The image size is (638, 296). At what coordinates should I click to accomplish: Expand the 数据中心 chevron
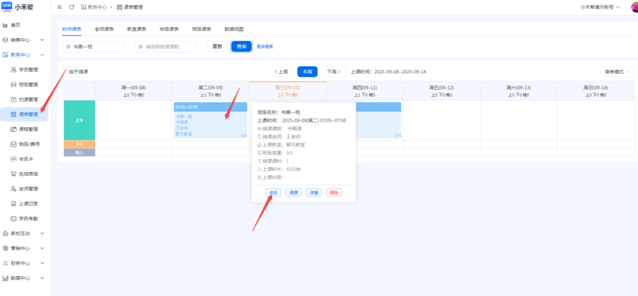coord(43,278)
